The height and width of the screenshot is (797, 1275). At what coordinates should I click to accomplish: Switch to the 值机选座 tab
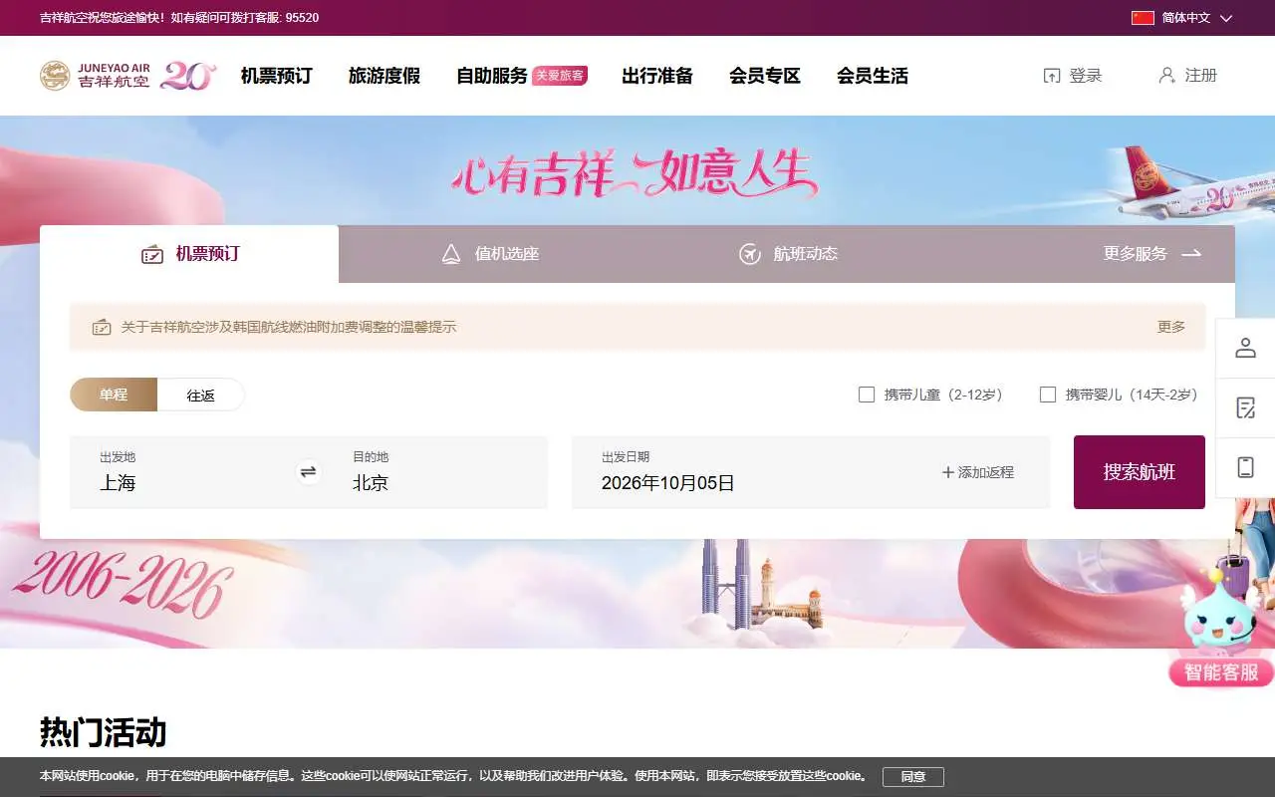tap(490, 254)
